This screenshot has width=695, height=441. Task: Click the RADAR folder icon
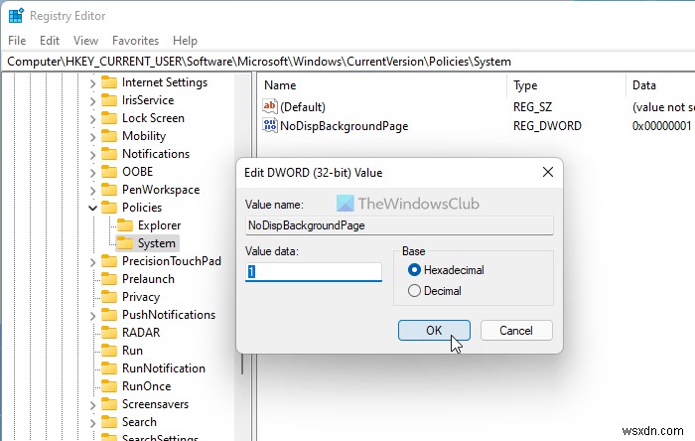pyautogui.click(x=109, y=333)
